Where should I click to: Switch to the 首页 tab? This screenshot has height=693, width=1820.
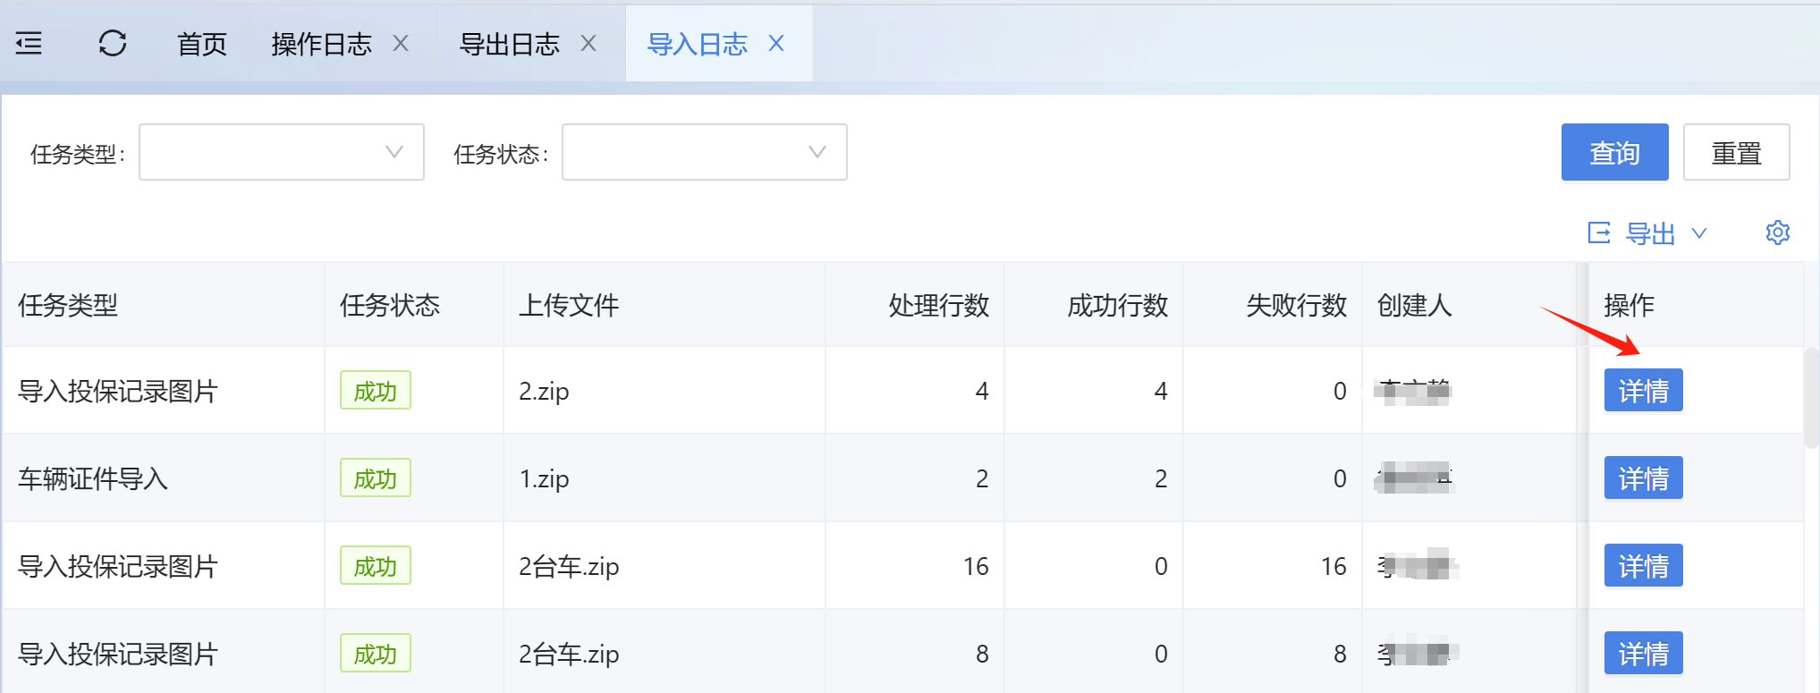click(x=202, y=44)
